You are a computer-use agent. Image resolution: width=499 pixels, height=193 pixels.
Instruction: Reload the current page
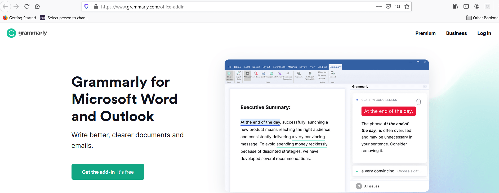(27, 6)
